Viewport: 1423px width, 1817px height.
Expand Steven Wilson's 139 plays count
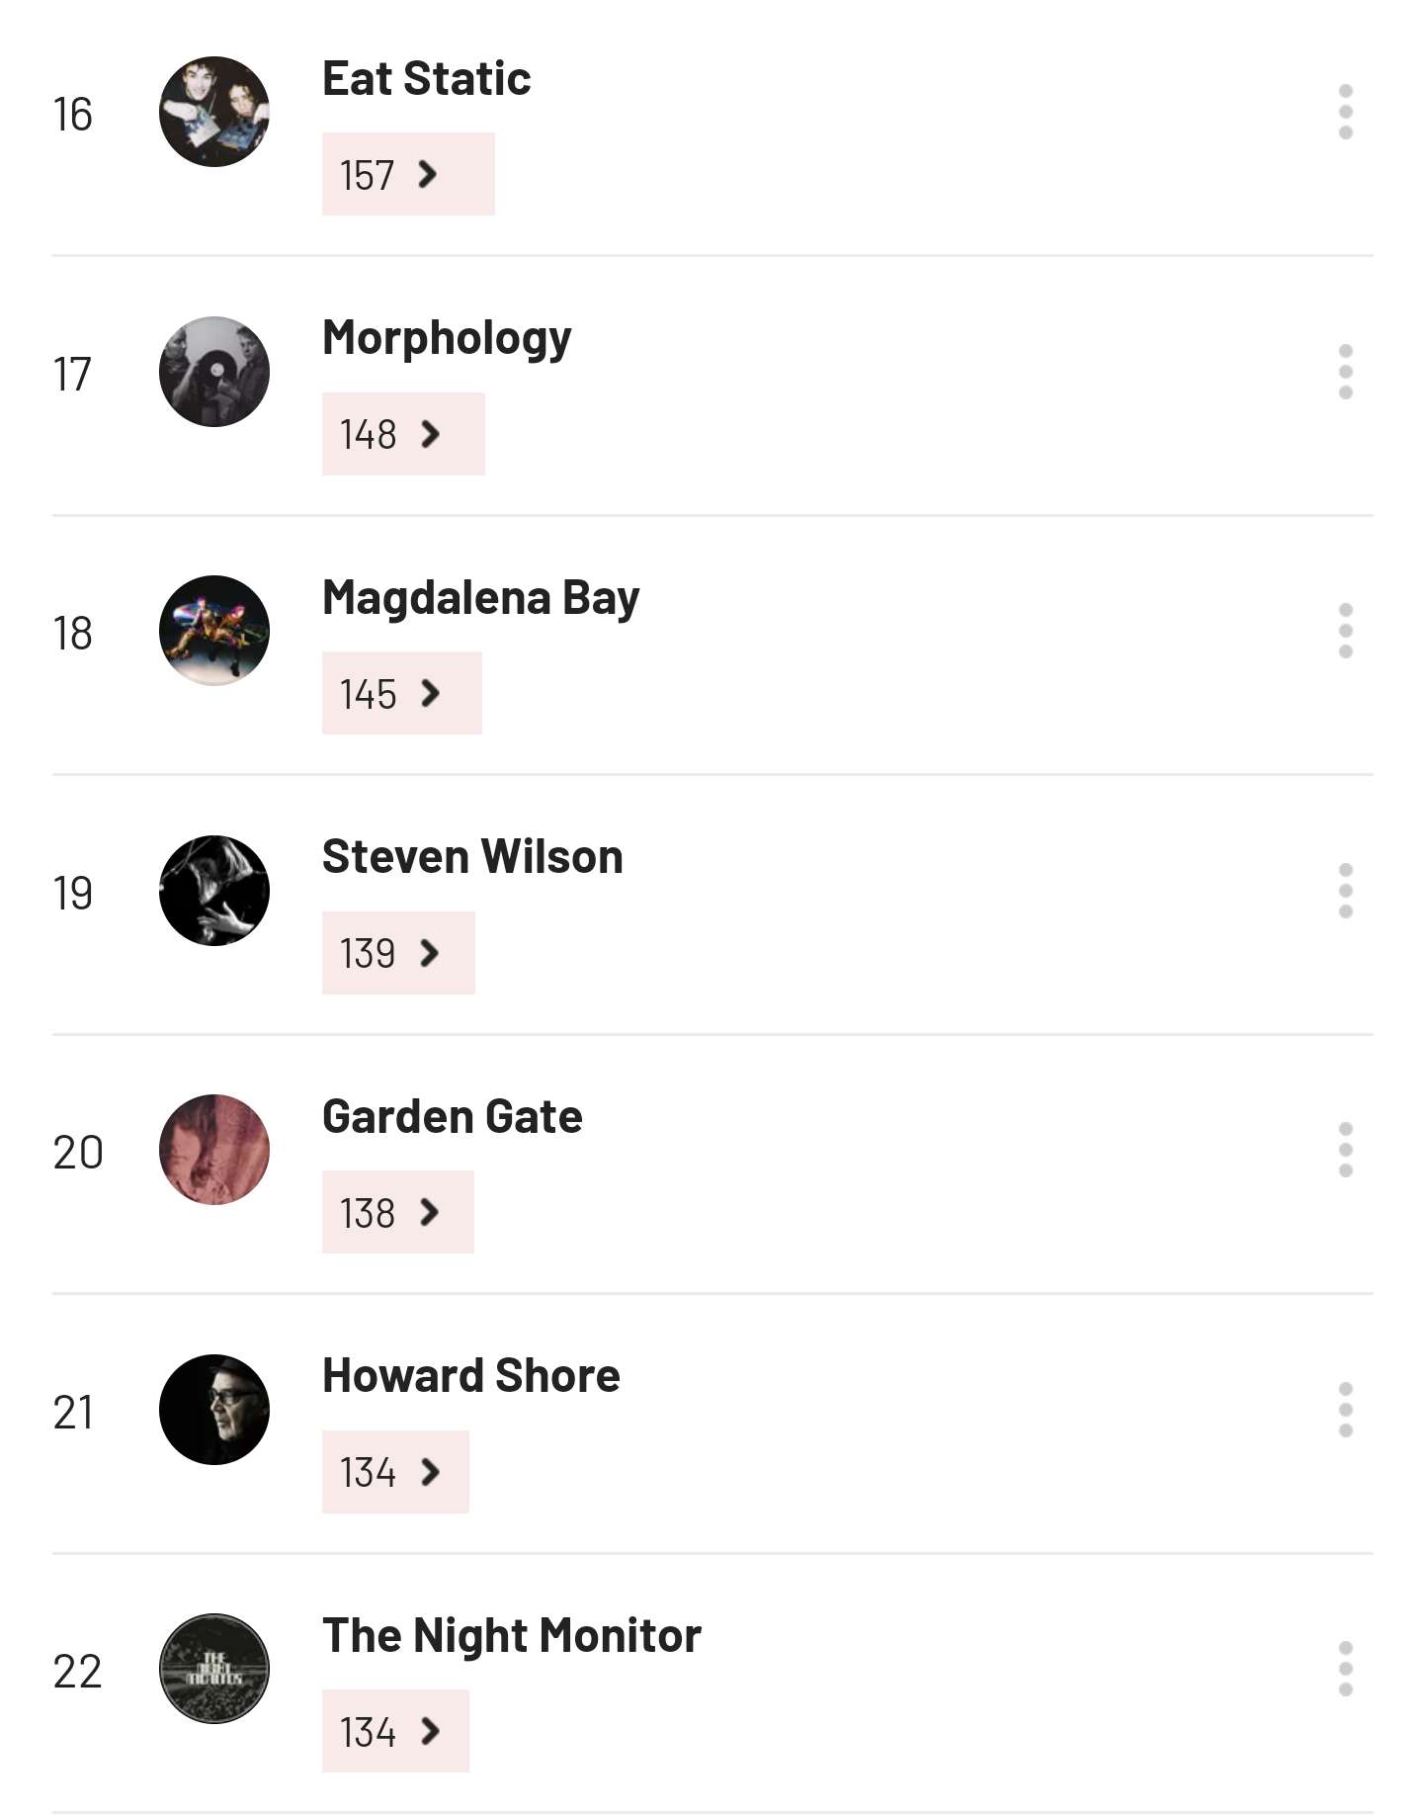(398, 953)
